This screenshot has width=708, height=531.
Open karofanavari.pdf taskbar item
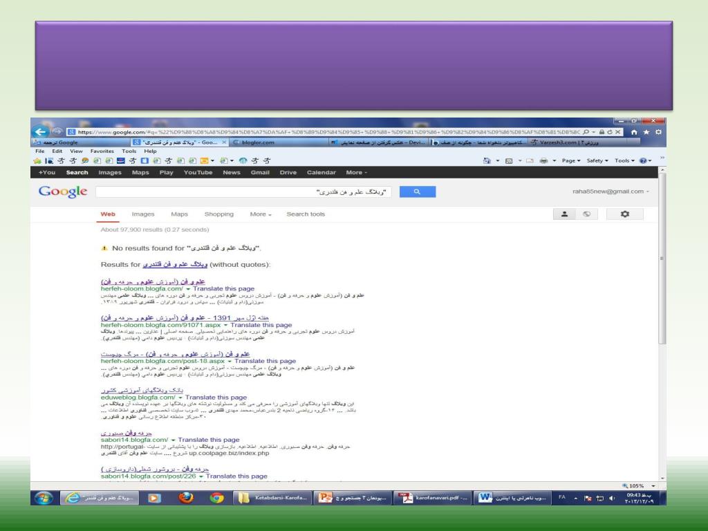click(433, 498)
